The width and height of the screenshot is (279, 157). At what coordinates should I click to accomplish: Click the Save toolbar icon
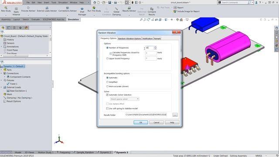tap(109, 3)
